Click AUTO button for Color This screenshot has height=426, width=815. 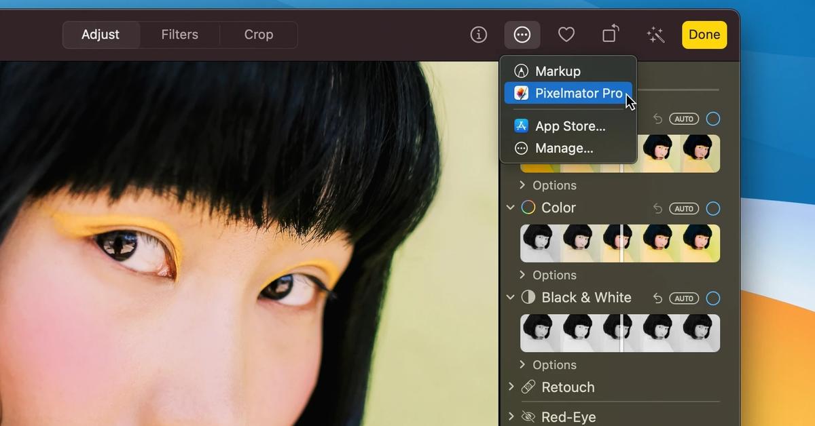coord(684,208)
